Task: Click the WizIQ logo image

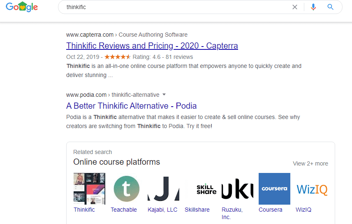Action: coord(311,189)
